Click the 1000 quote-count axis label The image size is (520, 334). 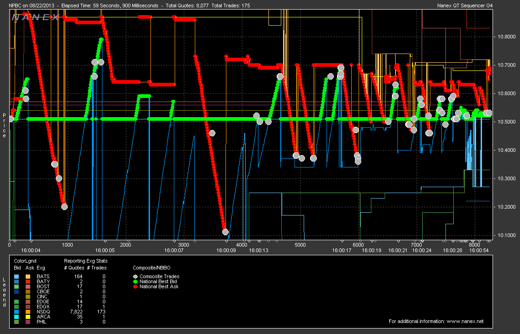[x=67, y=245]
